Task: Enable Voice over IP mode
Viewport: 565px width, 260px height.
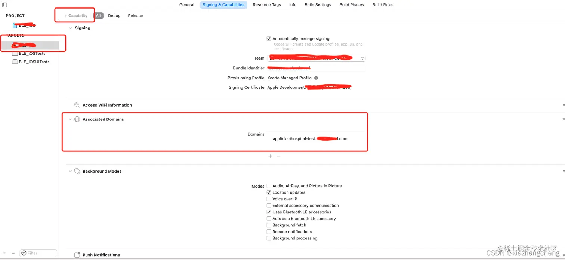Action: (x=269, y=199)
